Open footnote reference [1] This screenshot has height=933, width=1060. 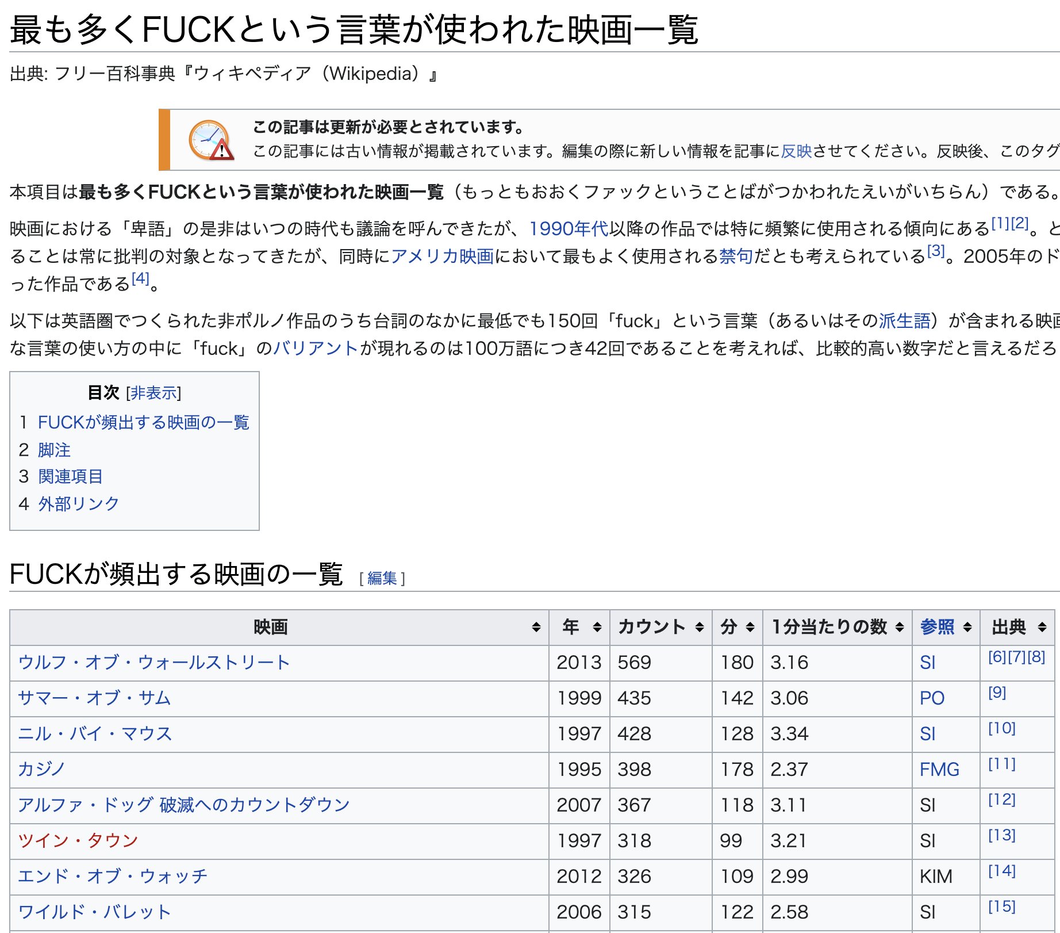click(x=1000, y=223)
